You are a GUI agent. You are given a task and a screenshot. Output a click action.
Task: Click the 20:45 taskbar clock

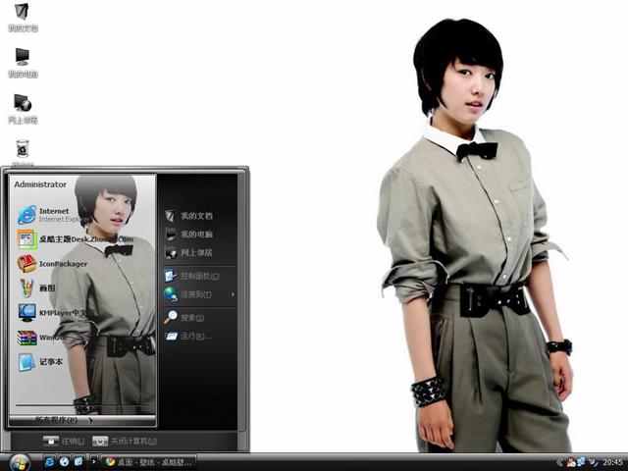612,462
